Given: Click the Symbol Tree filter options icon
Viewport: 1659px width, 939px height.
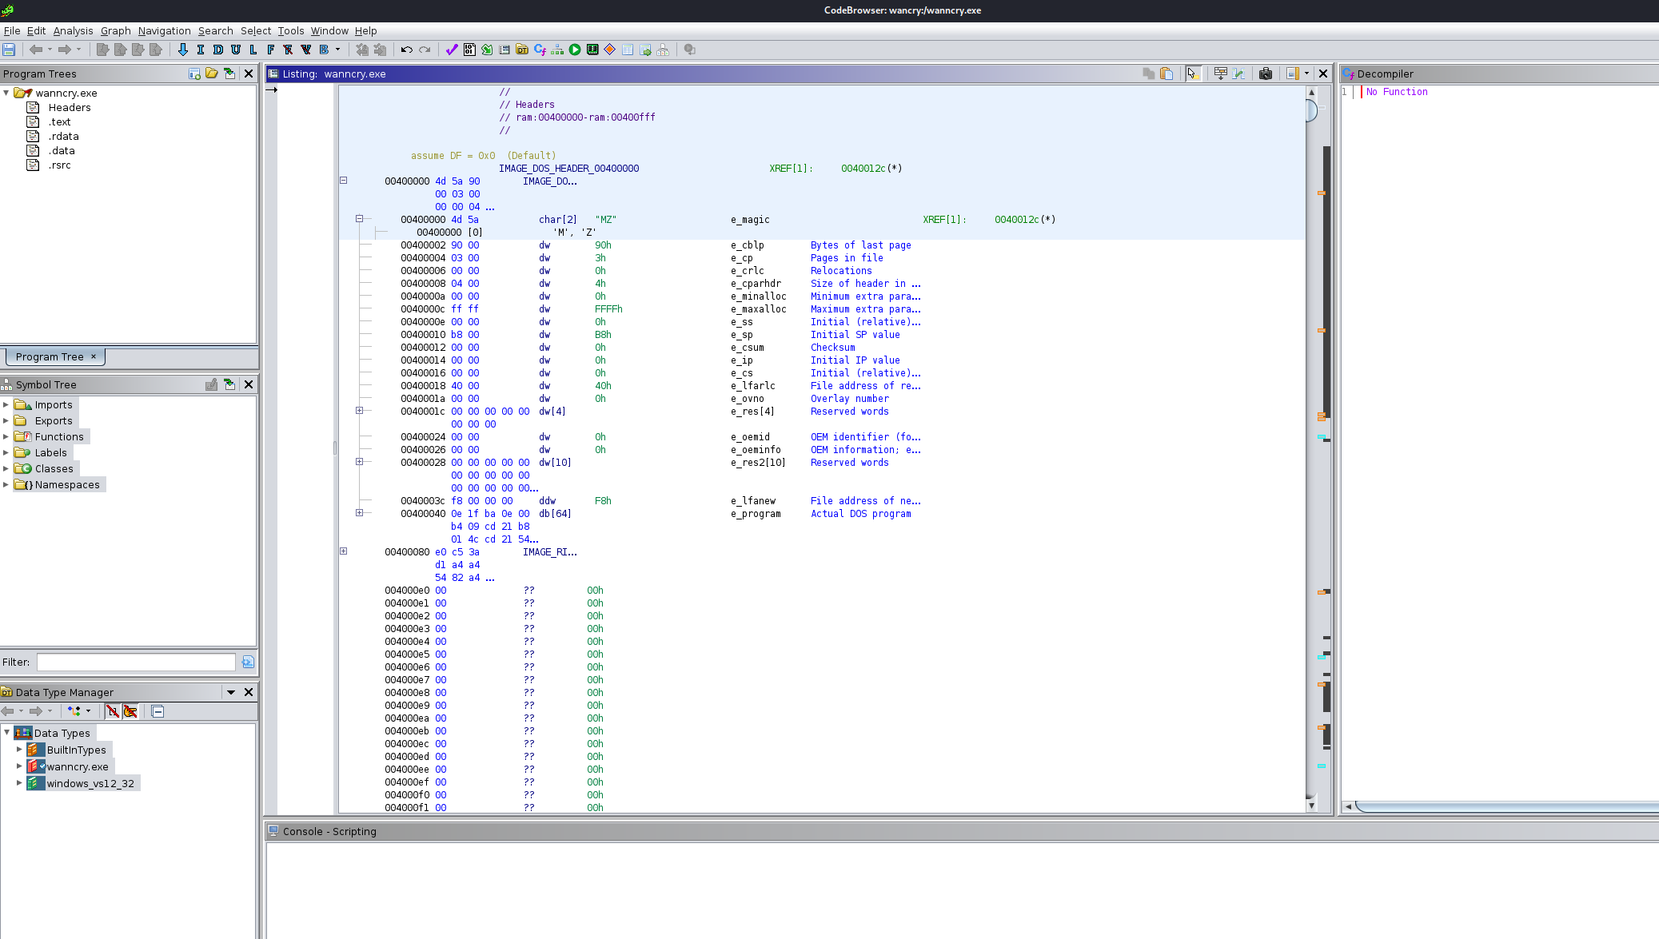Looking at the screenshot, I should pos(248,662).
